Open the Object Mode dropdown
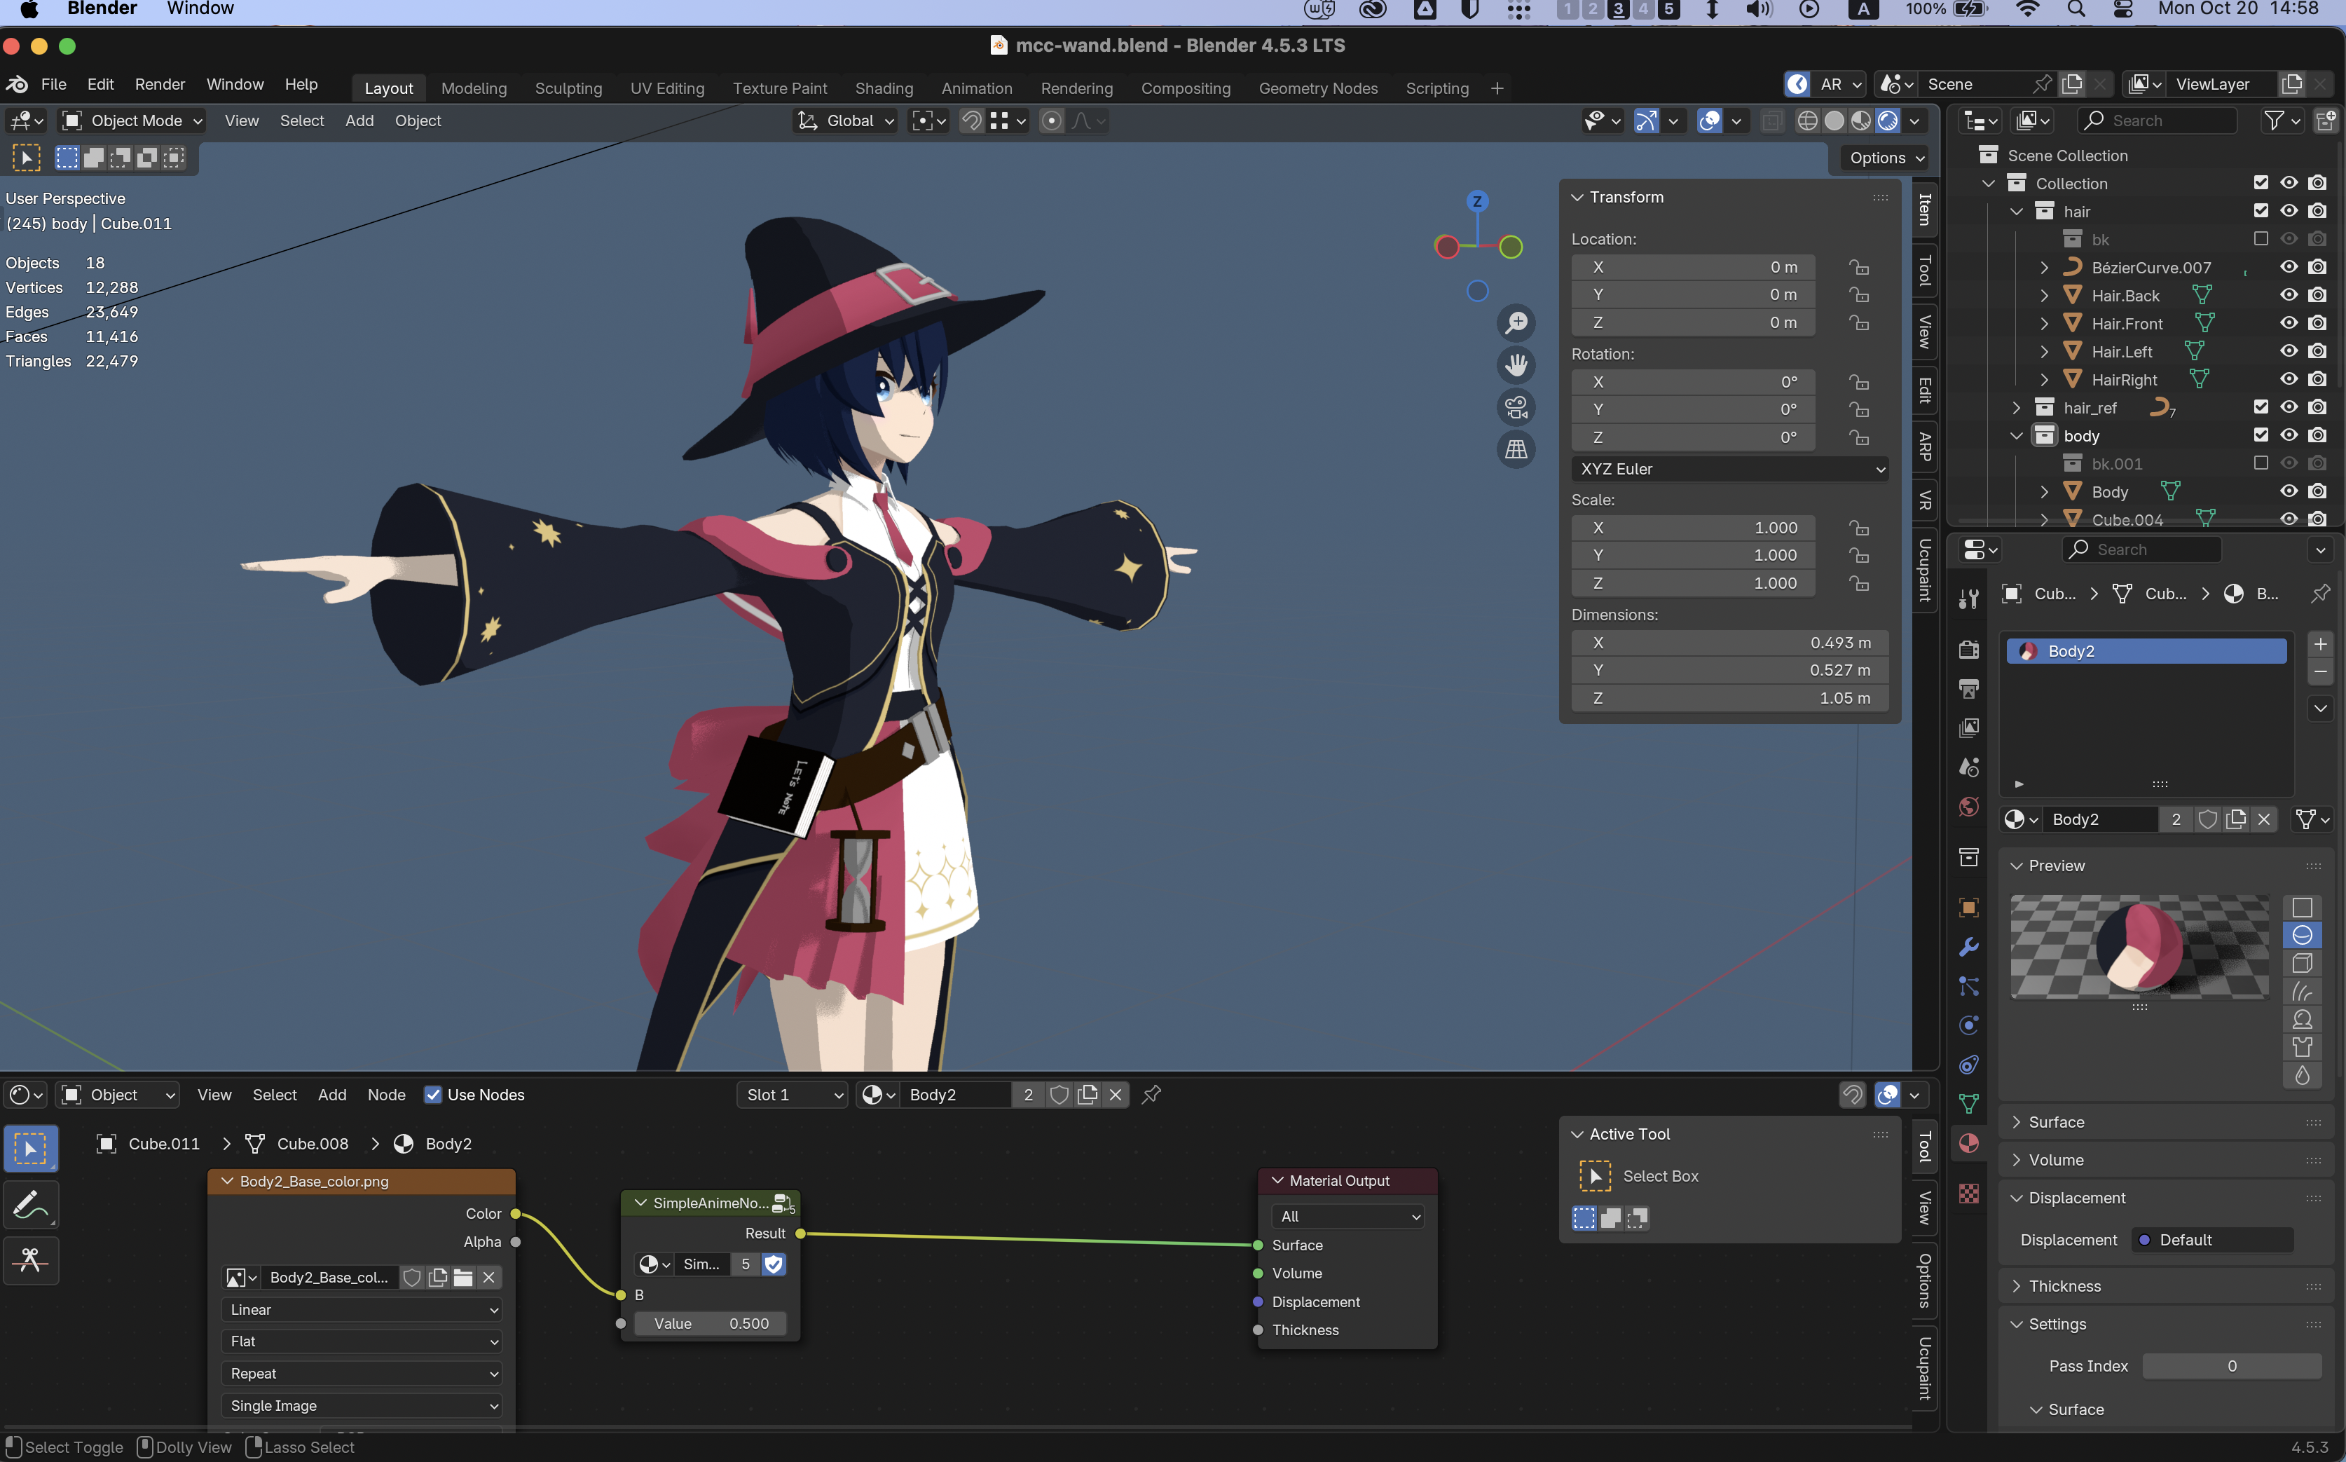The image size is (2346, 1462). (132, 121)
